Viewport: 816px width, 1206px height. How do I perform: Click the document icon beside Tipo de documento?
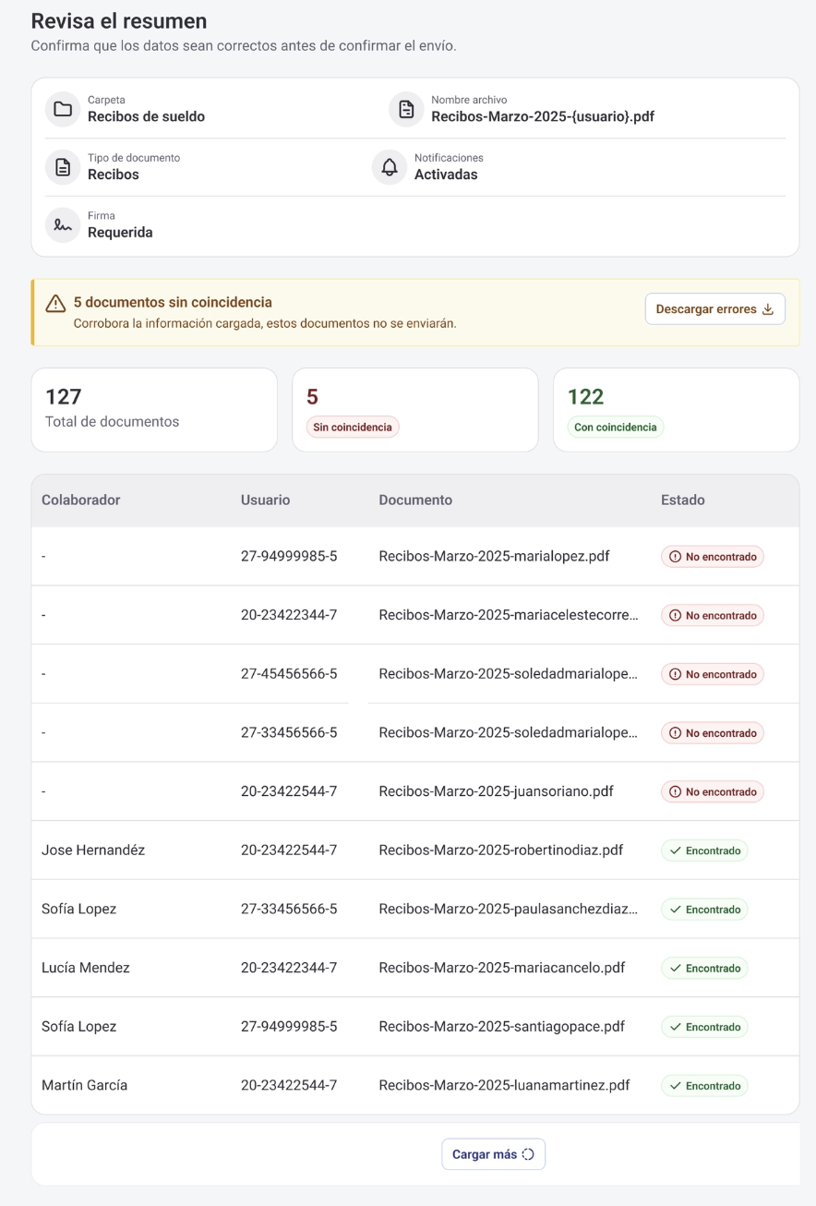pyautogui.click(x=63, y=167)
